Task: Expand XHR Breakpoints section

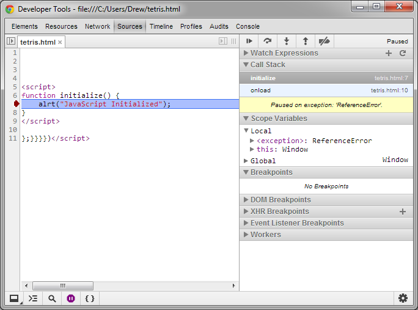Action: tap(246, 212)
